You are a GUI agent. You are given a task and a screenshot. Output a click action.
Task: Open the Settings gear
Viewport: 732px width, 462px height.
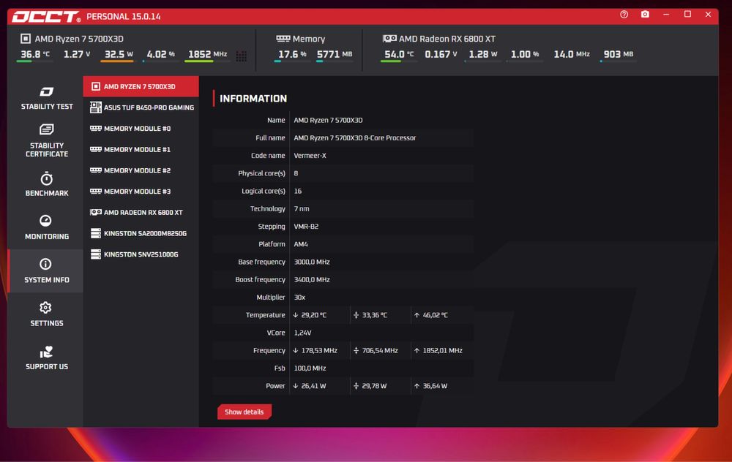[x=45, y=308]
